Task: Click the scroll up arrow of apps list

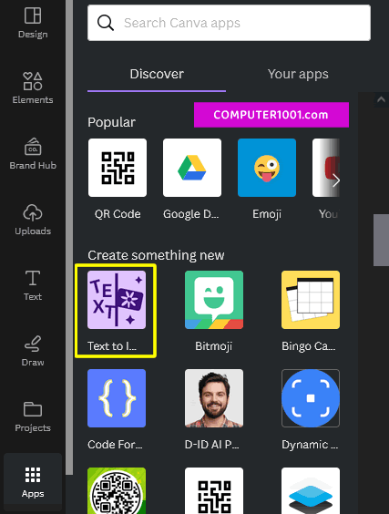Action: [x=381, y=99]
